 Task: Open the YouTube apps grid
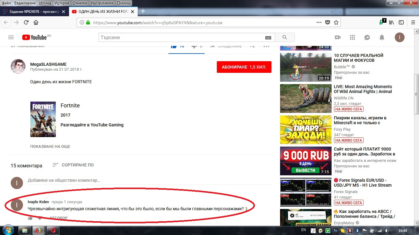(x=352, y=37)
